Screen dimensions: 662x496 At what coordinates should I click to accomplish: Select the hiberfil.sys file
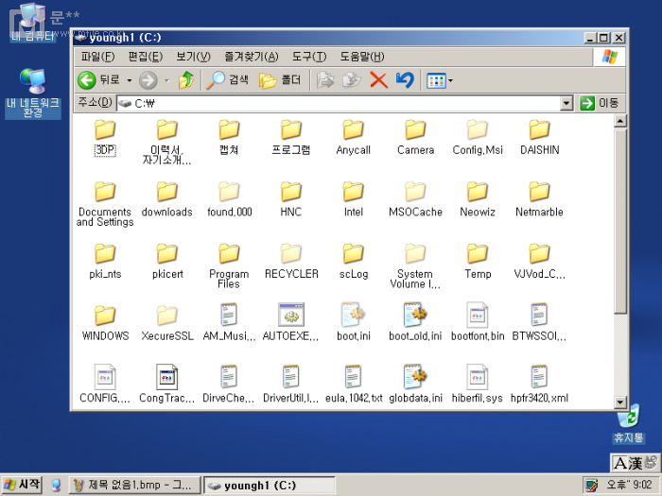point(477,384)
